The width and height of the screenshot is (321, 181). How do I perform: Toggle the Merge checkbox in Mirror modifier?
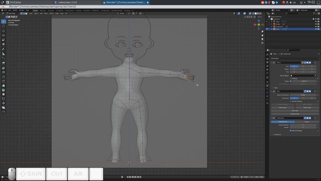(x=291, y=81)
